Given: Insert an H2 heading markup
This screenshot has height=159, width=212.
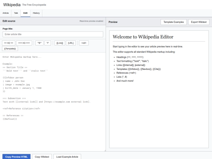Looking at the screenshot, I should (9, 43).
